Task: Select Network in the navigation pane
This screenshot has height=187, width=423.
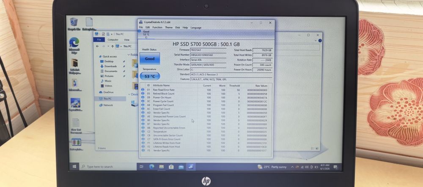Action: click(x=106, y=105)
